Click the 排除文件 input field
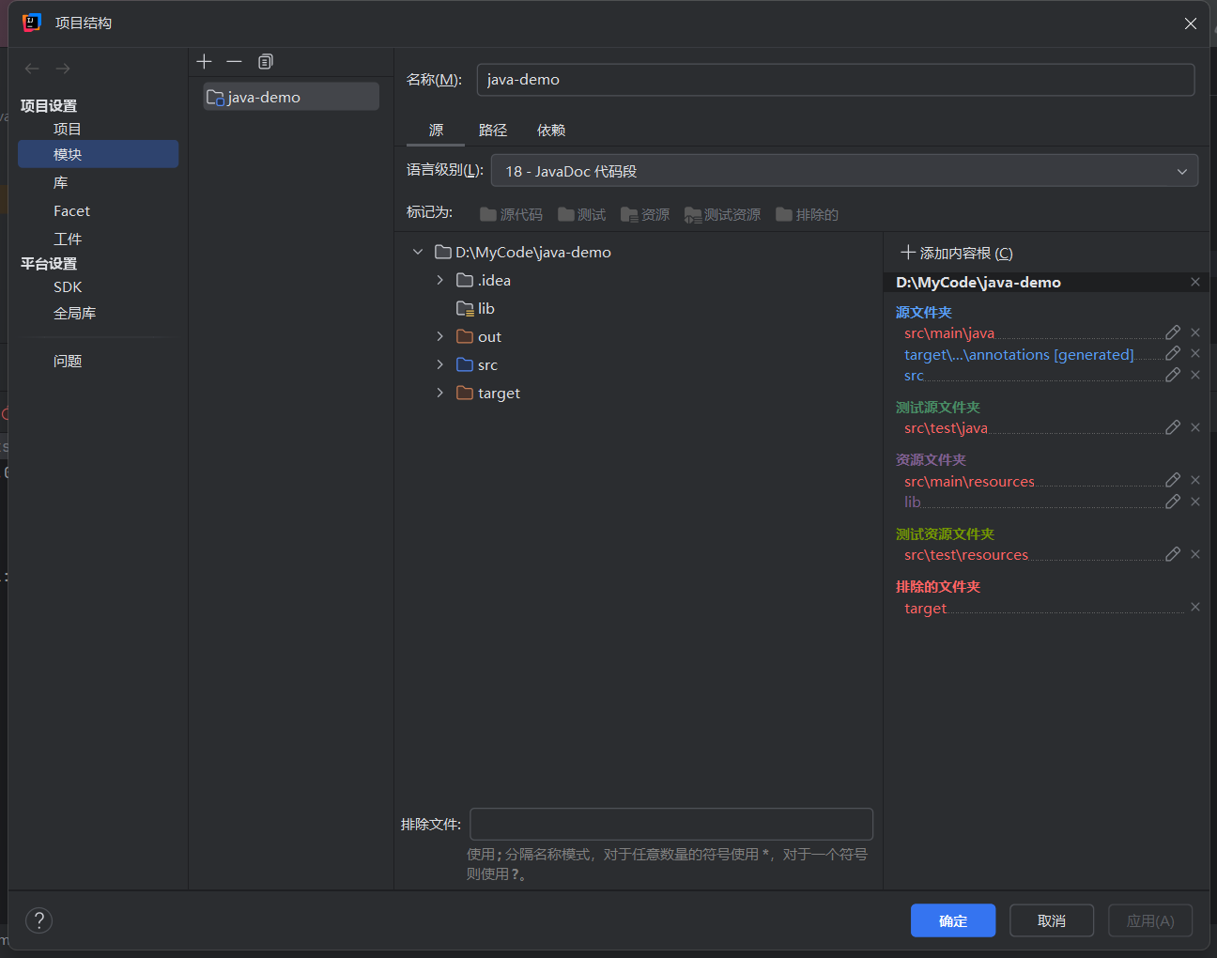Image resolution: width=1217 pixels, height=958 pixels. coord(671,824)
